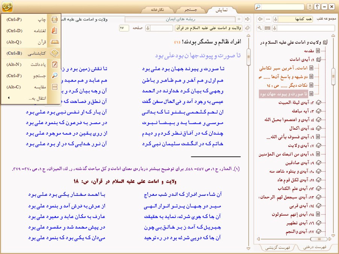
Task: Click the book icon beside ١١: آیه‌ی لکل قوم هاد
Action: point(318,180)
